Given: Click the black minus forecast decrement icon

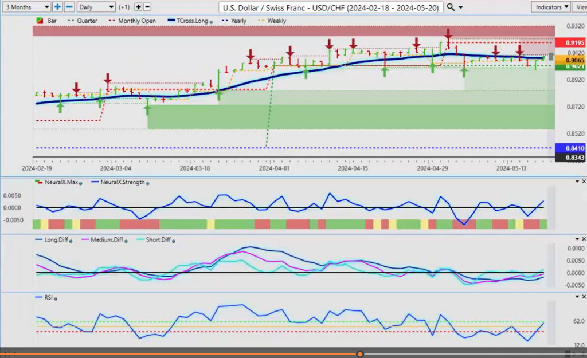Looking at the screenshot, I should [147, 7].
